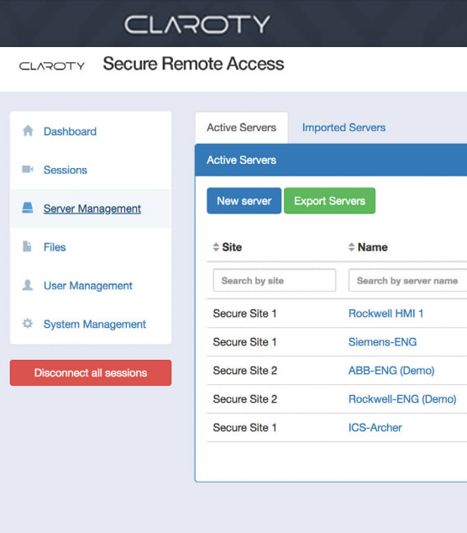Click the Server Management drive icon
This screenshot has width=467, height=533.
tap(28, 208)
